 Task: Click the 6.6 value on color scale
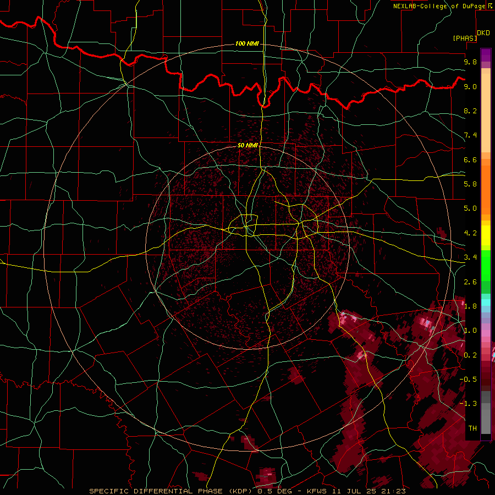click(x=470, y=159)
